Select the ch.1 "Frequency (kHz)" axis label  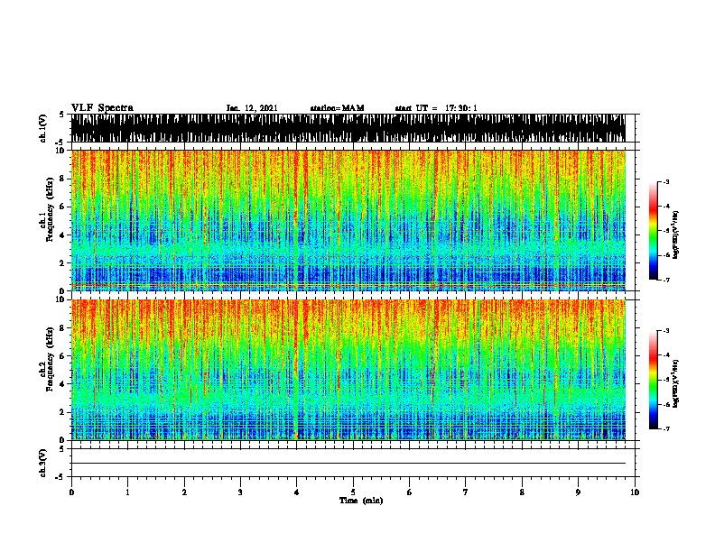click(x=50, y=209)
